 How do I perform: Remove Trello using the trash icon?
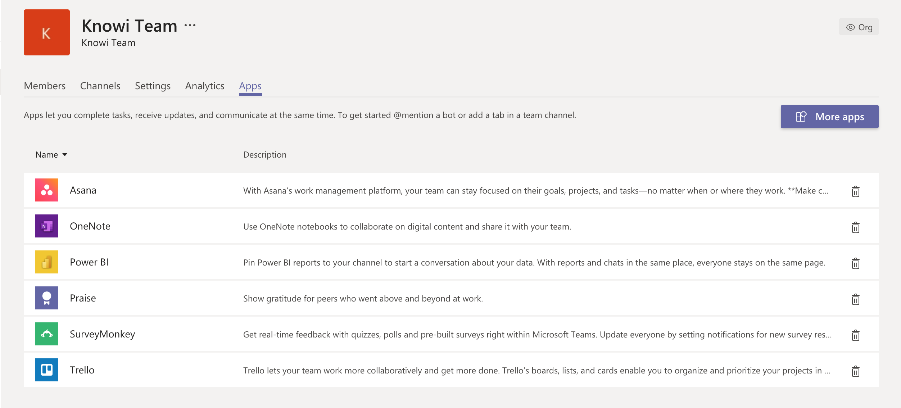click(855, 371)
